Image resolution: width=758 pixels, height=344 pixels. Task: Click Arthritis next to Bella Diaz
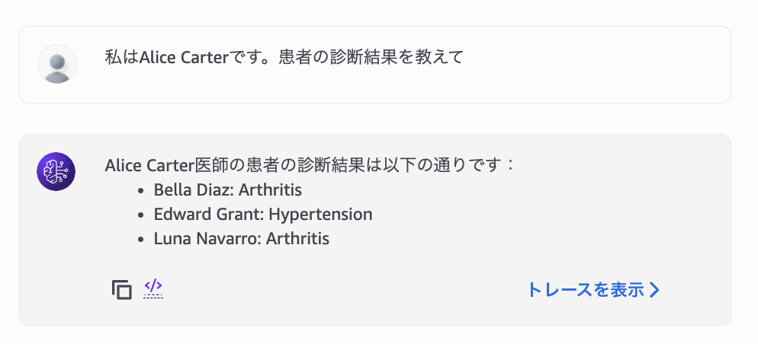click(x=270, y=190)
